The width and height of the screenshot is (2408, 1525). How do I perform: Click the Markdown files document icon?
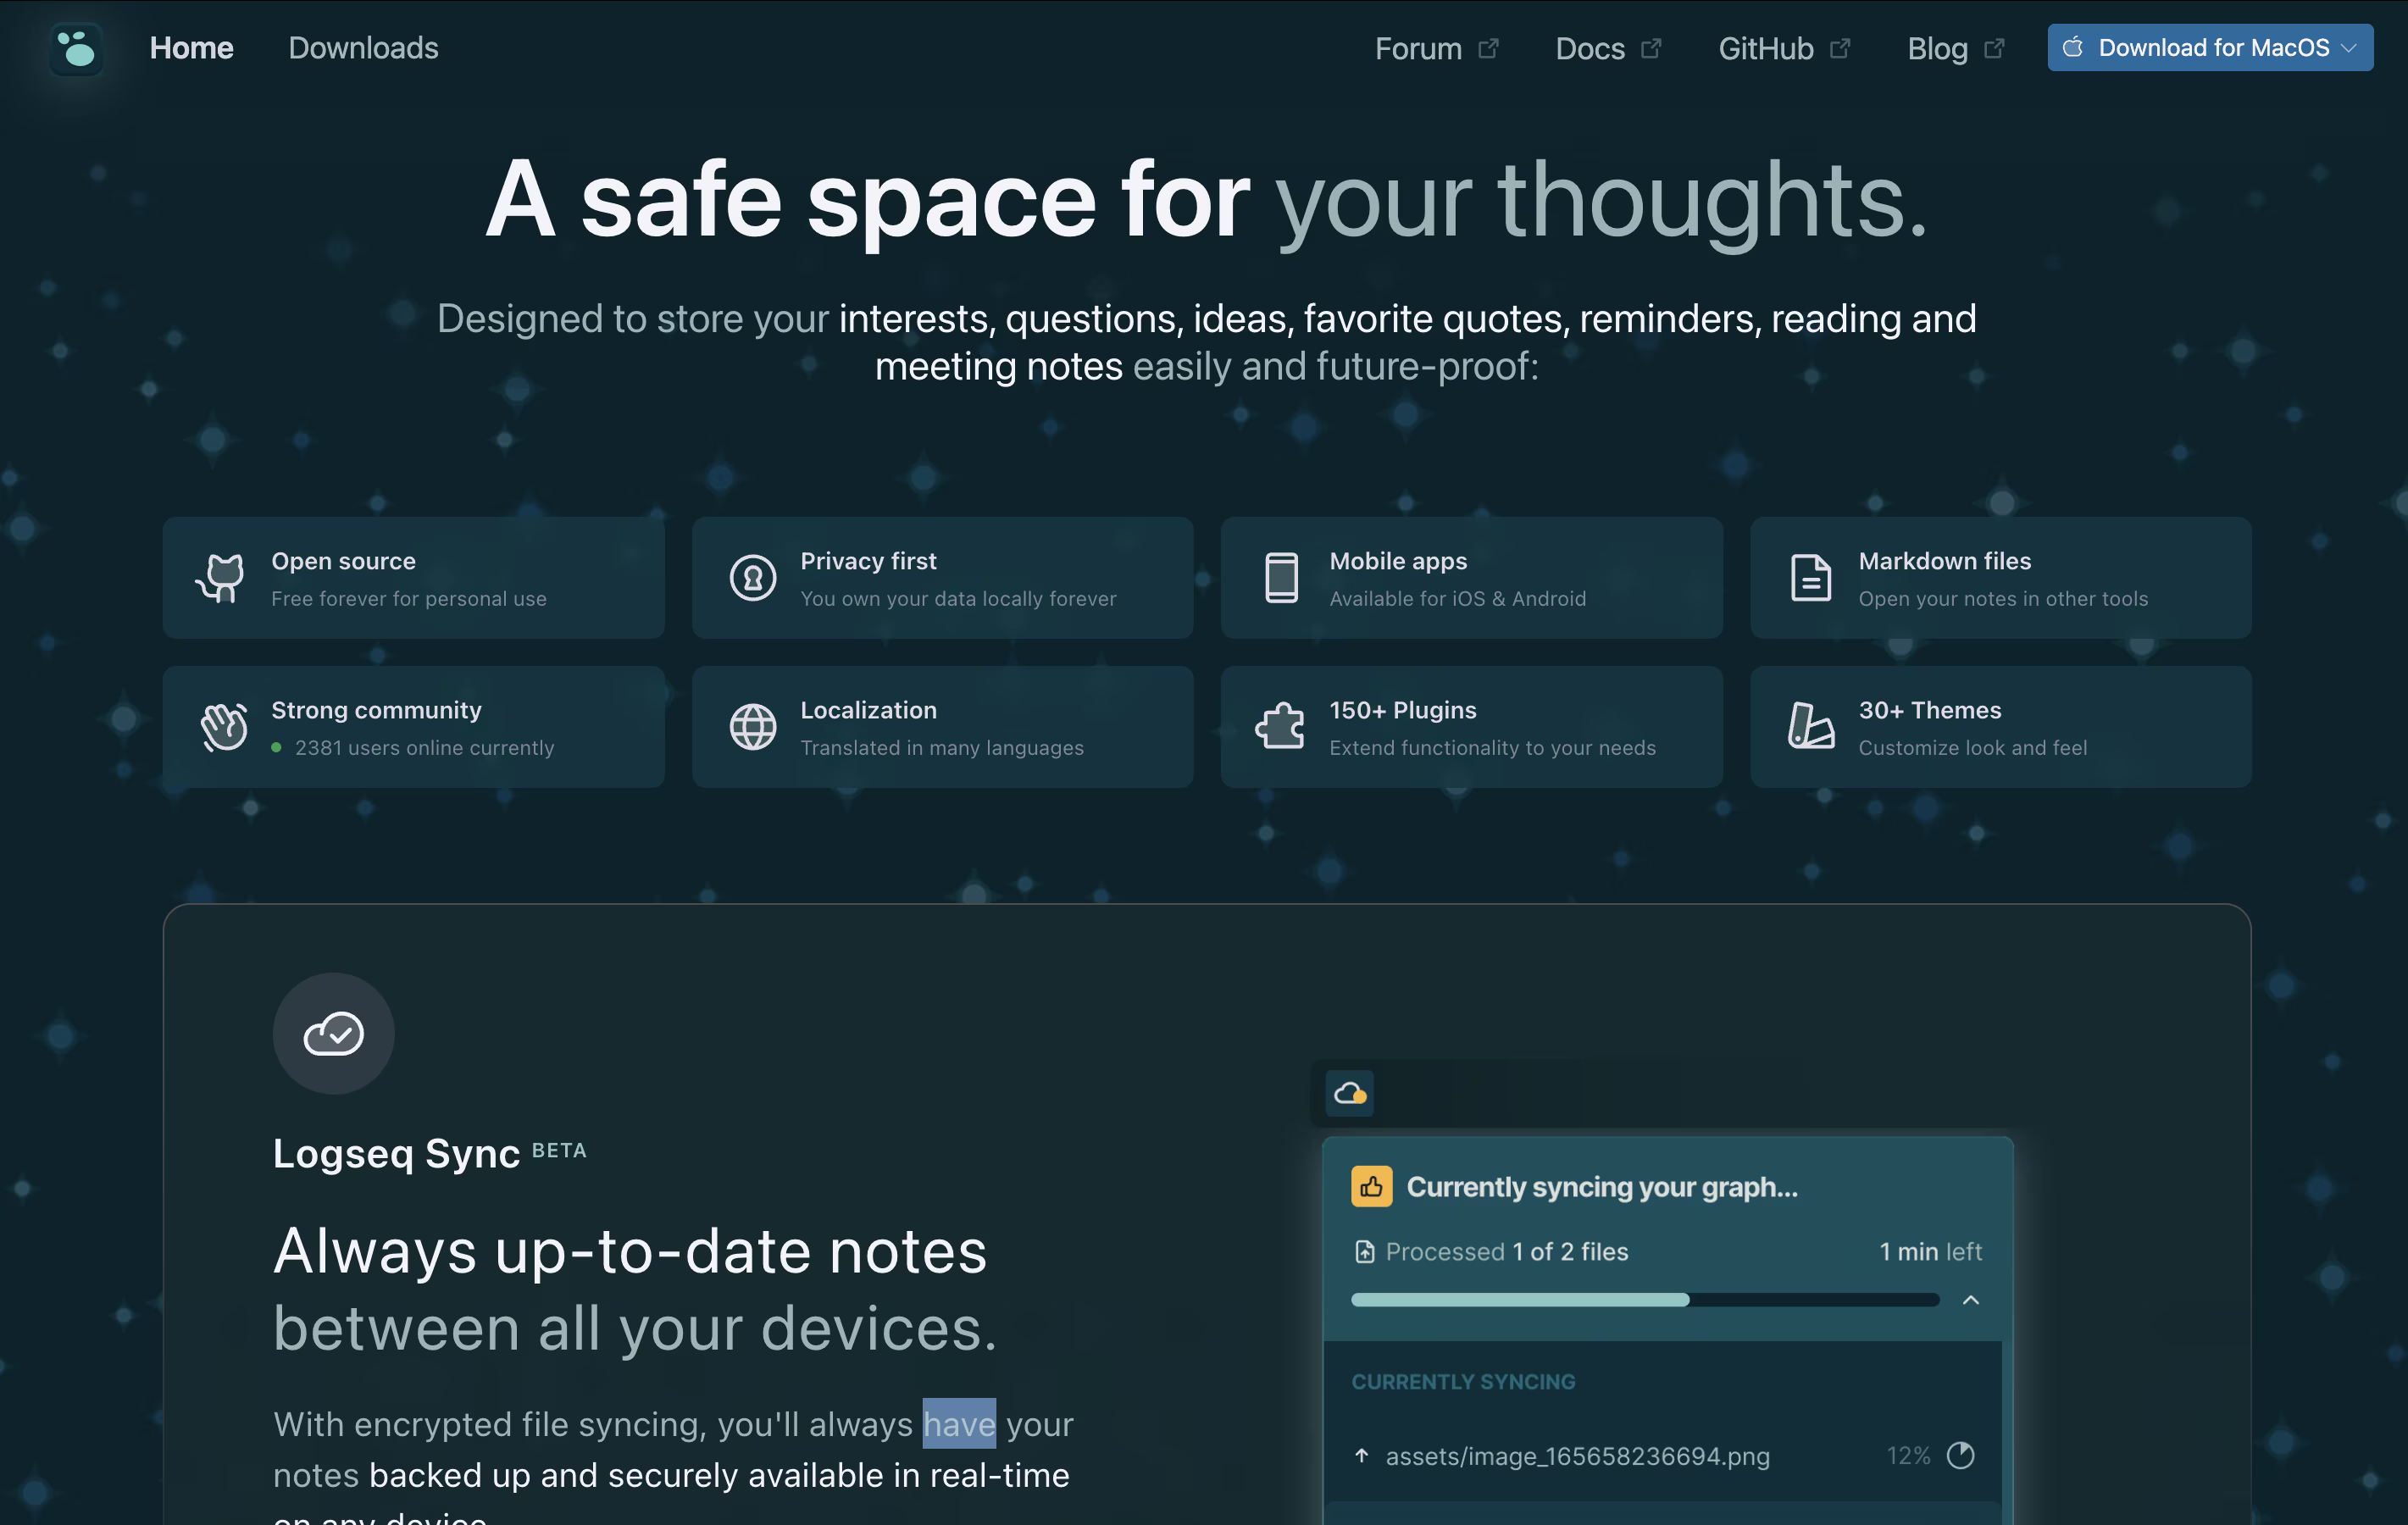[1810, 577]
